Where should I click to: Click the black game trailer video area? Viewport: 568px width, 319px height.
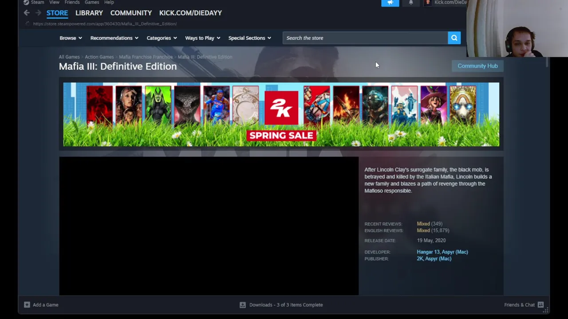click(209, 226)
